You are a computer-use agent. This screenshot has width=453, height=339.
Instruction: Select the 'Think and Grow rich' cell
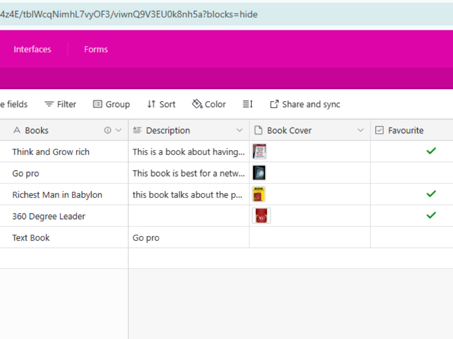tap(64, 151)
